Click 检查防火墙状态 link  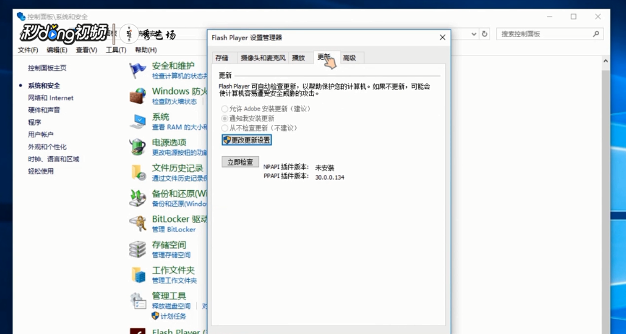coord(175,101)
